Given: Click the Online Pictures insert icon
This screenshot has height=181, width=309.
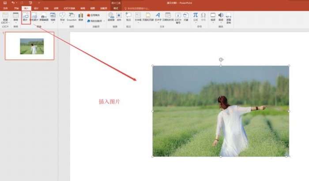Looking at the screenshot, I should [34, 17].
